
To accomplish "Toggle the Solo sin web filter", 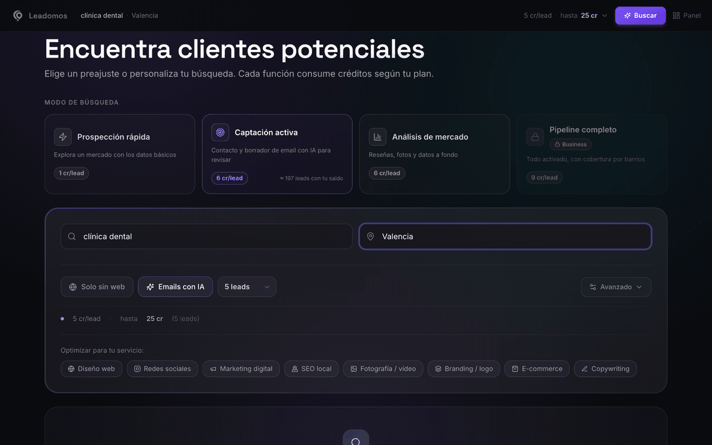I will [97, 287].
